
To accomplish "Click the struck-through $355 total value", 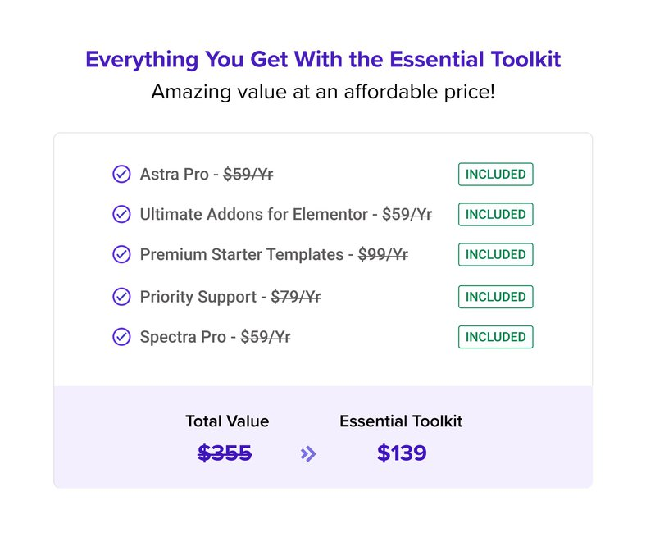I will (x=225, y=453).
